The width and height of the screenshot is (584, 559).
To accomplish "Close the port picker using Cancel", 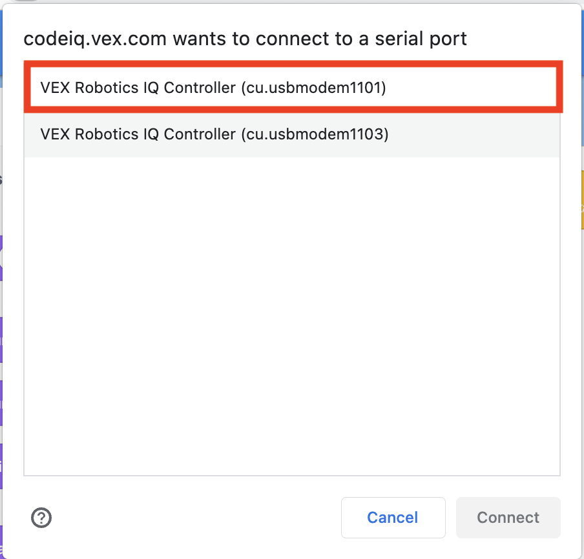I will coord(392,517).
